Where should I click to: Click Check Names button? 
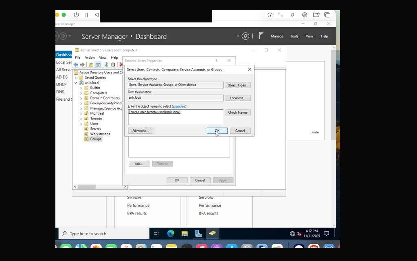(x=238, y=113)
